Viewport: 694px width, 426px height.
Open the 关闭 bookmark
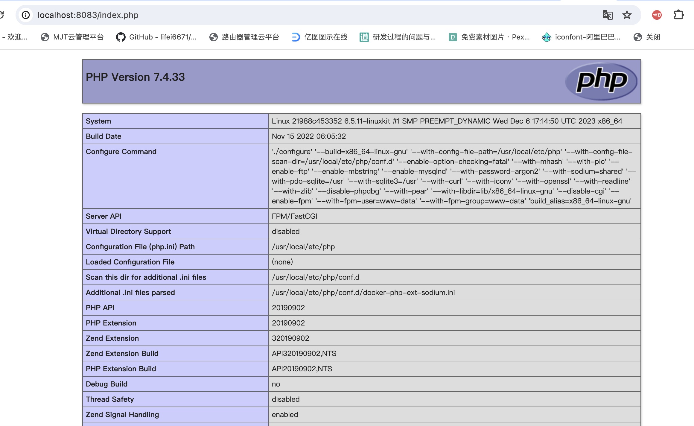[x=647, y=37]
